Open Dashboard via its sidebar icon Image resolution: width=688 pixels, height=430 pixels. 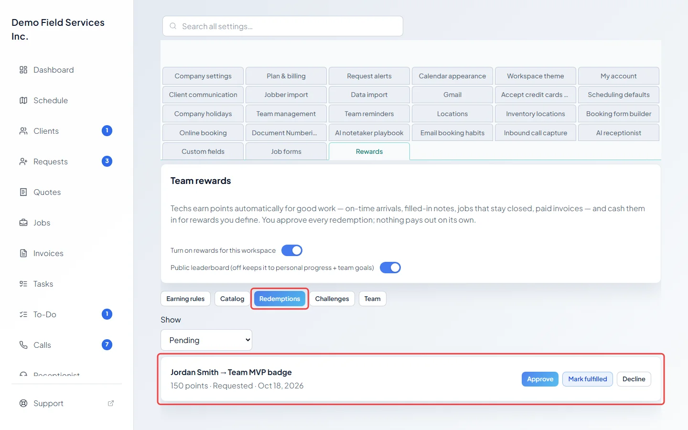23,70
